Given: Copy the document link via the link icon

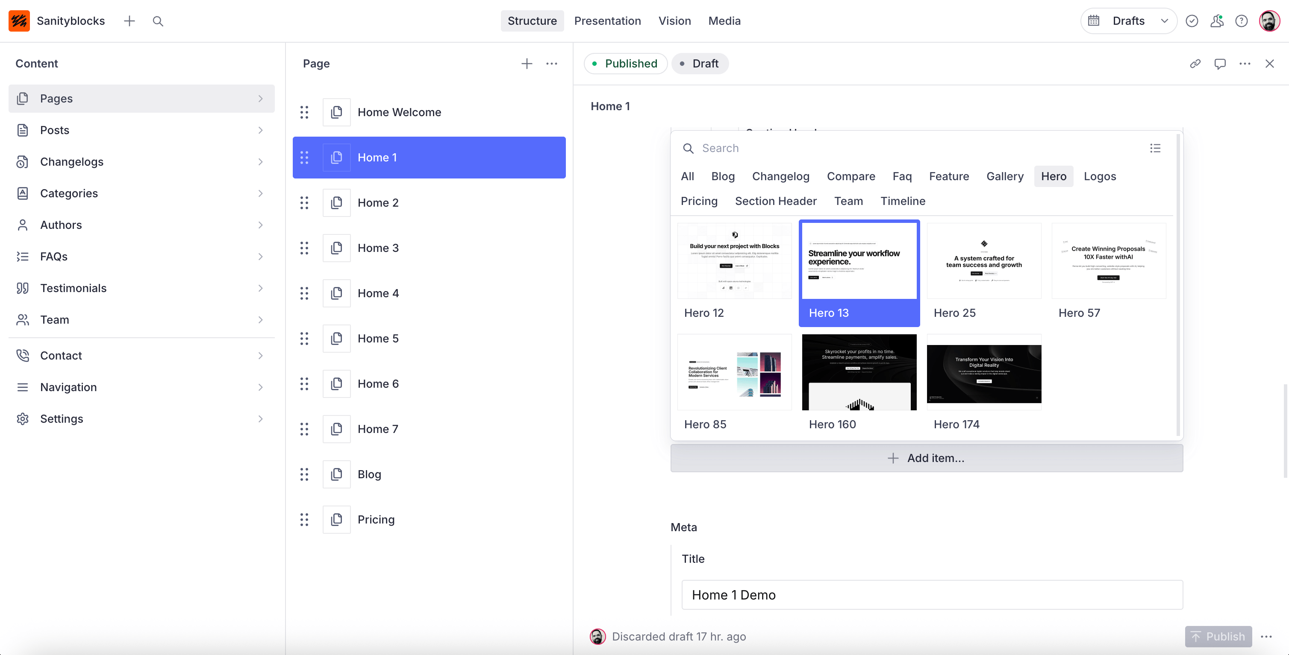Looking at the screenshot, I should tap(1195, 64).
